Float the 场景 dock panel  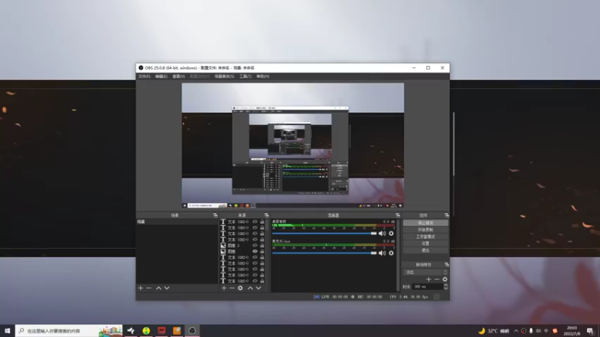click(215, 216)
